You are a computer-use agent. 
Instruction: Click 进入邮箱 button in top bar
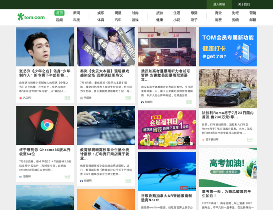click(219, 4)
